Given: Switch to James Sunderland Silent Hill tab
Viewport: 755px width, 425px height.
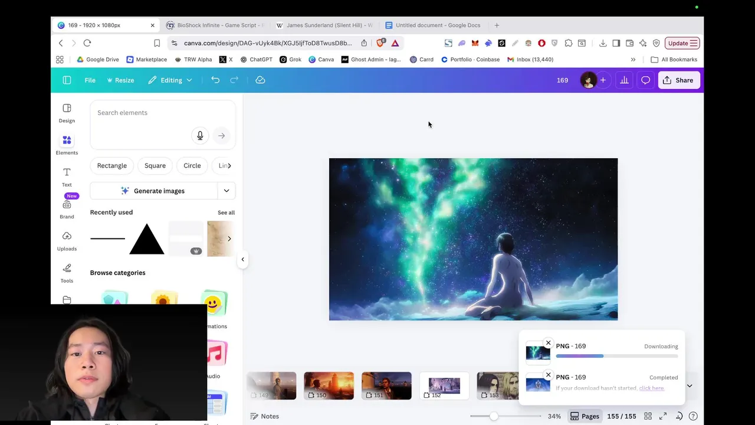Looking at the screenshot, I should pos(324,25).
